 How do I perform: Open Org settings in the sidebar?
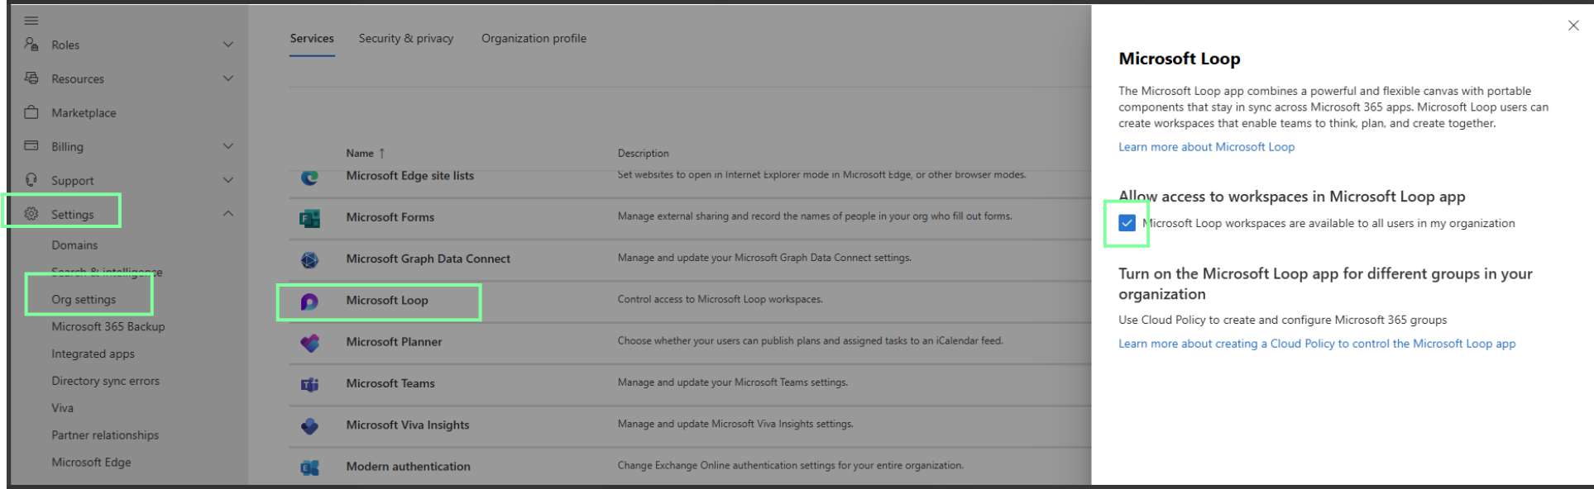click(84, 299)
